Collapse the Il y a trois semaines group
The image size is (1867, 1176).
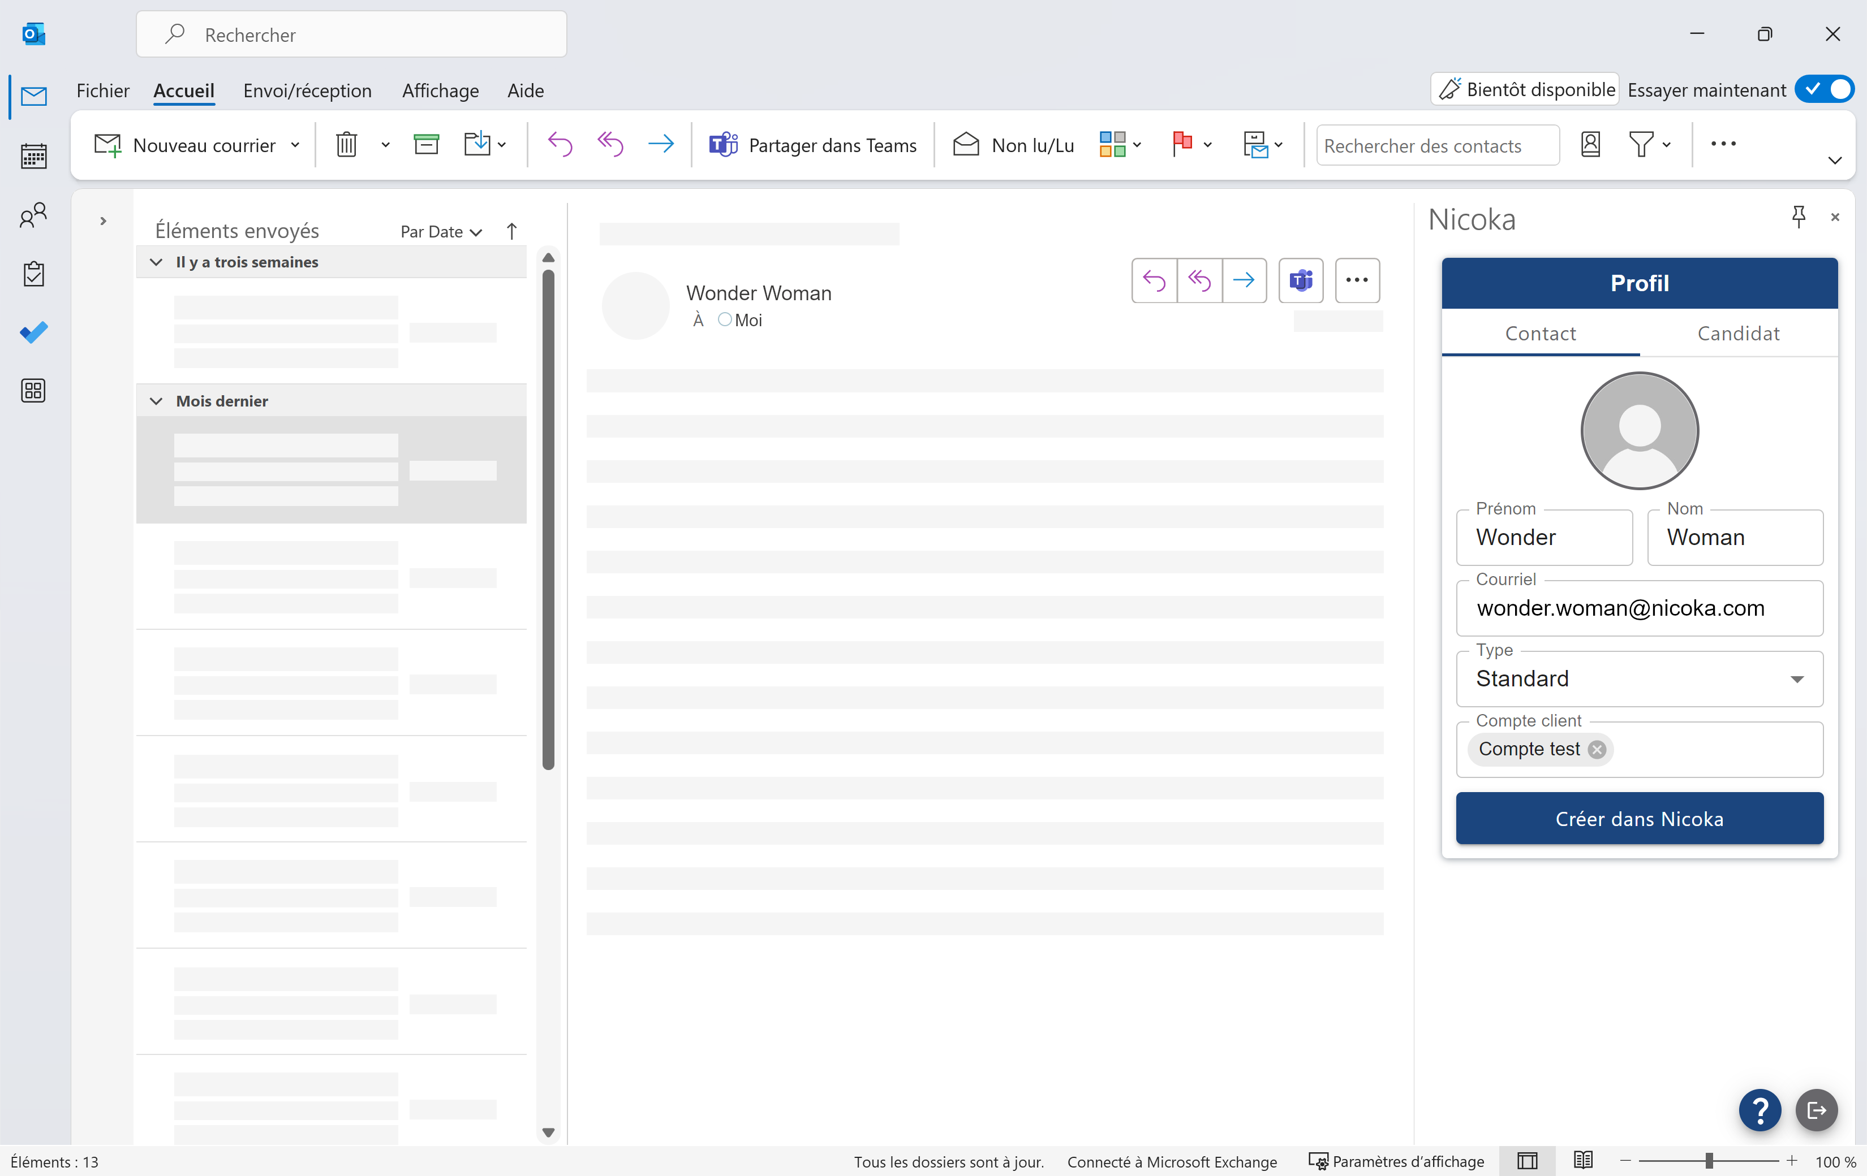156,262
